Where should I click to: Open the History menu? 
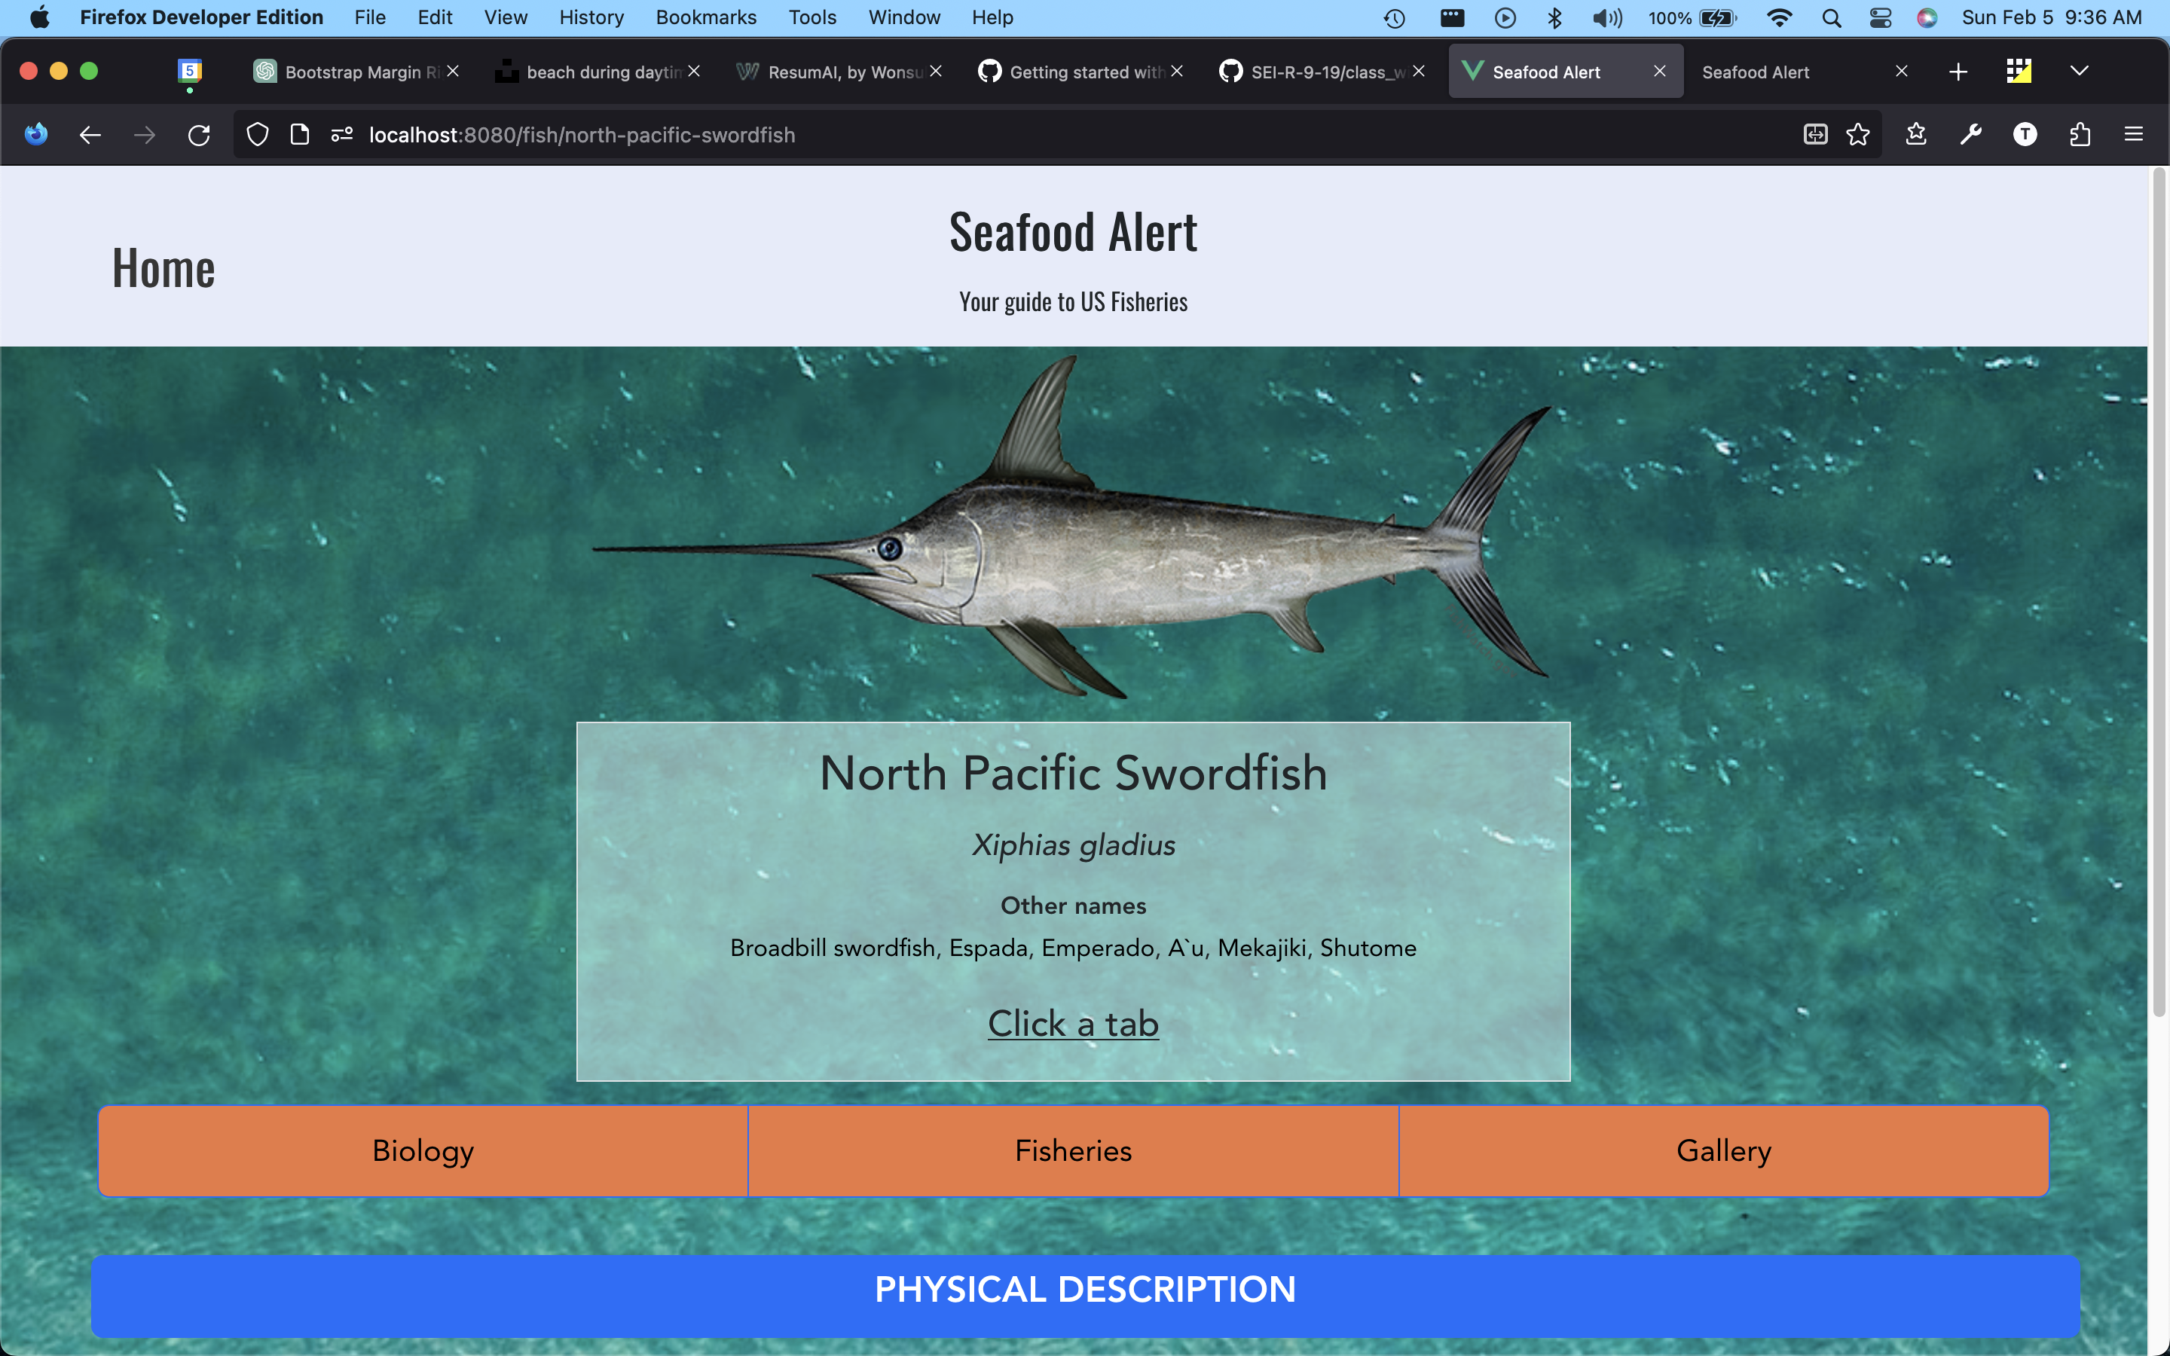(591, 18)
